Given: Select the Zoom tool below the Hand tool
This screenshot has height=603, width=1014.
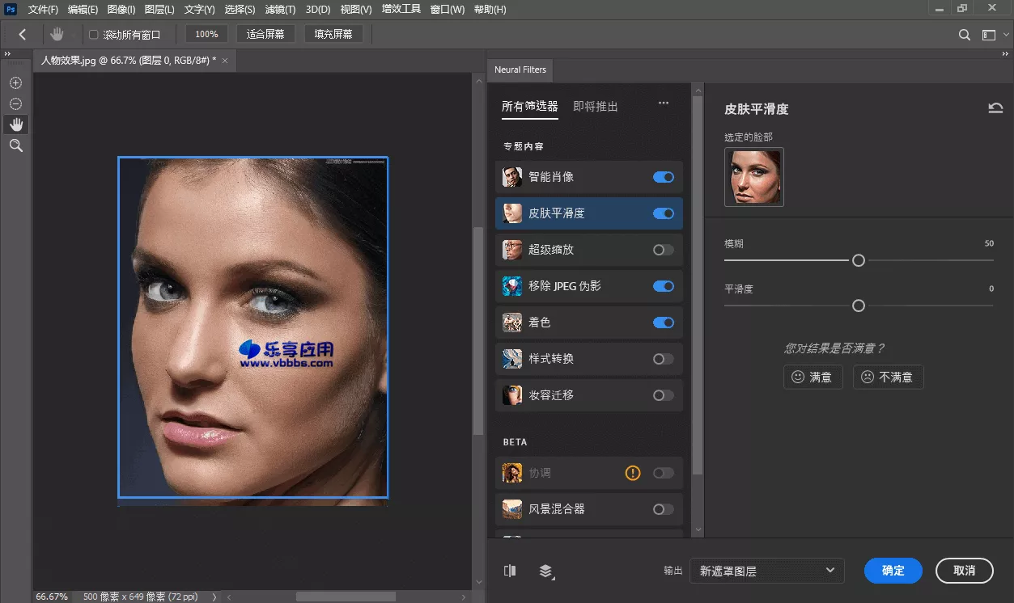Looking at the screenshot, I should click(x=15, y=145).
